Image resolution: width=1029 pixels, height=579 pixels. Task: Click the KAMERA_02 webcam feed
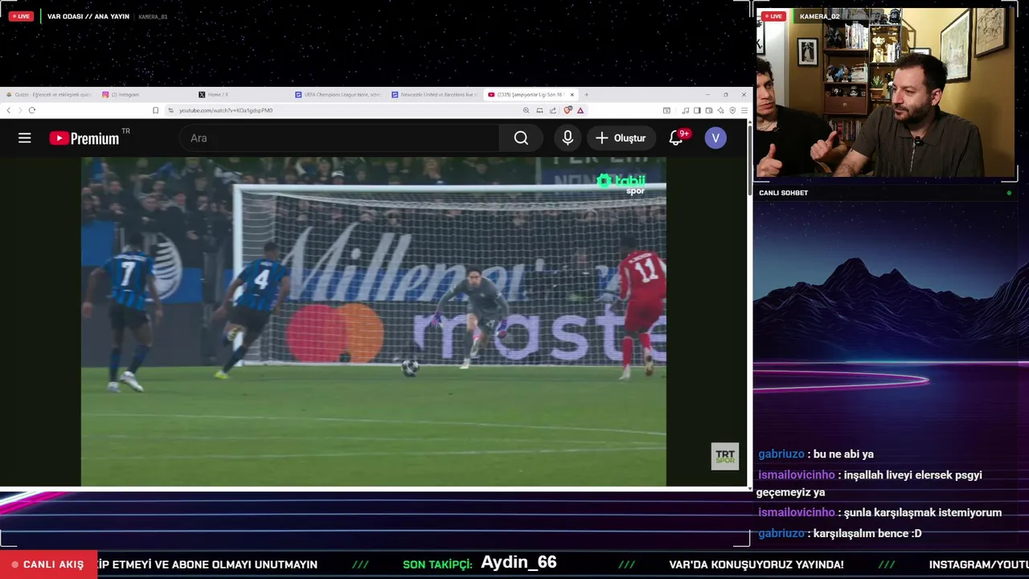tap(885, 92)
